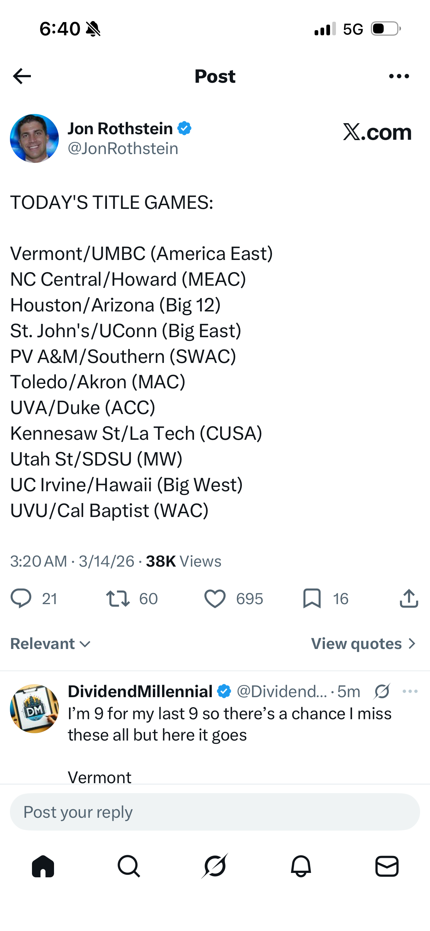Open the @JonRothstein handle
The height and width of the screenshot is (931, 430).
[123, 149]
